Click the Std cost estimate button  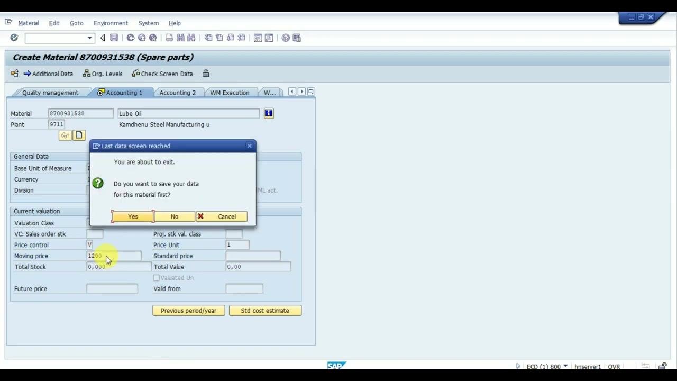265,311
